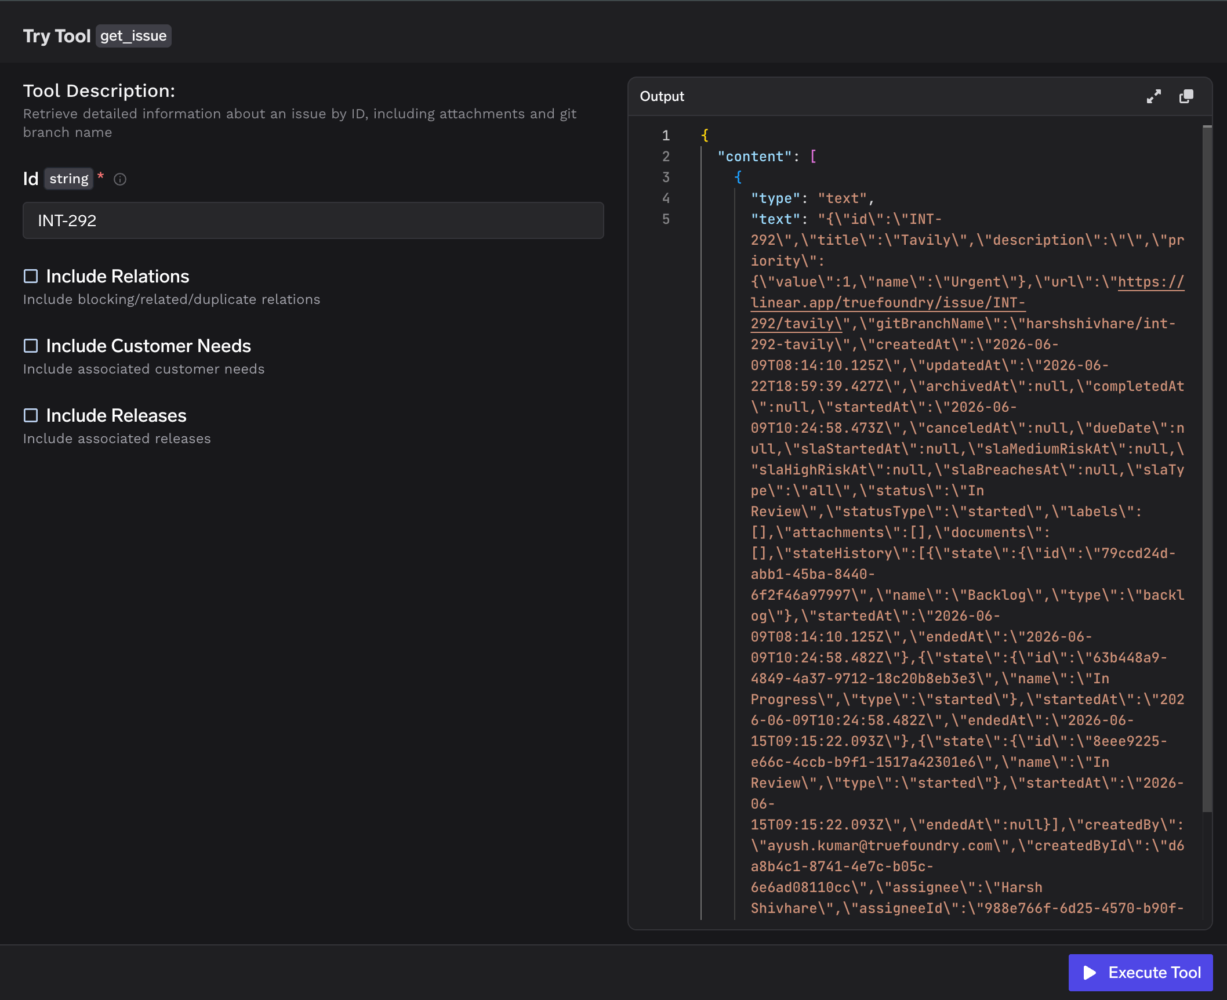Copy the output JSON to clipboard

1186,96
